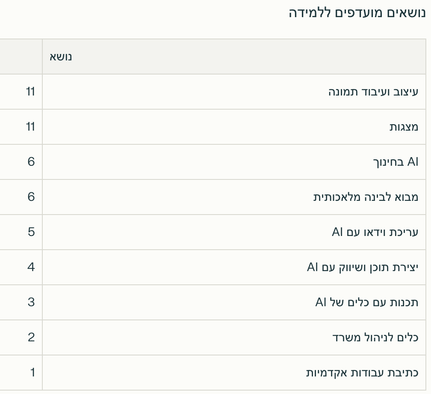Click count 6 beside AI בחינוך
The image size is (431, 394).
31,162
